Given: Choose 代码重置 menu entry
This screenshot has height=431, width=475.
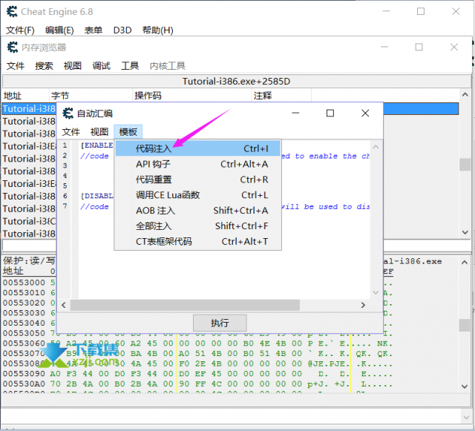Looking at the screenshot, I should [x=198, y=180].
